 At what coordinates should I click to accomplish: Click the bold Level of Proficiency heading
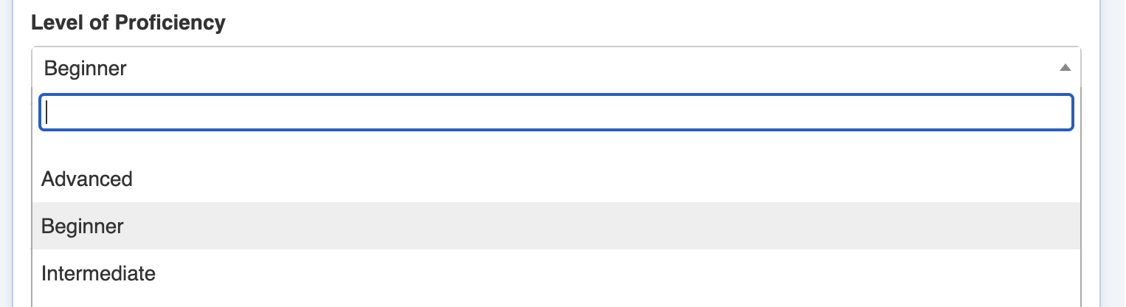(128, 23)
